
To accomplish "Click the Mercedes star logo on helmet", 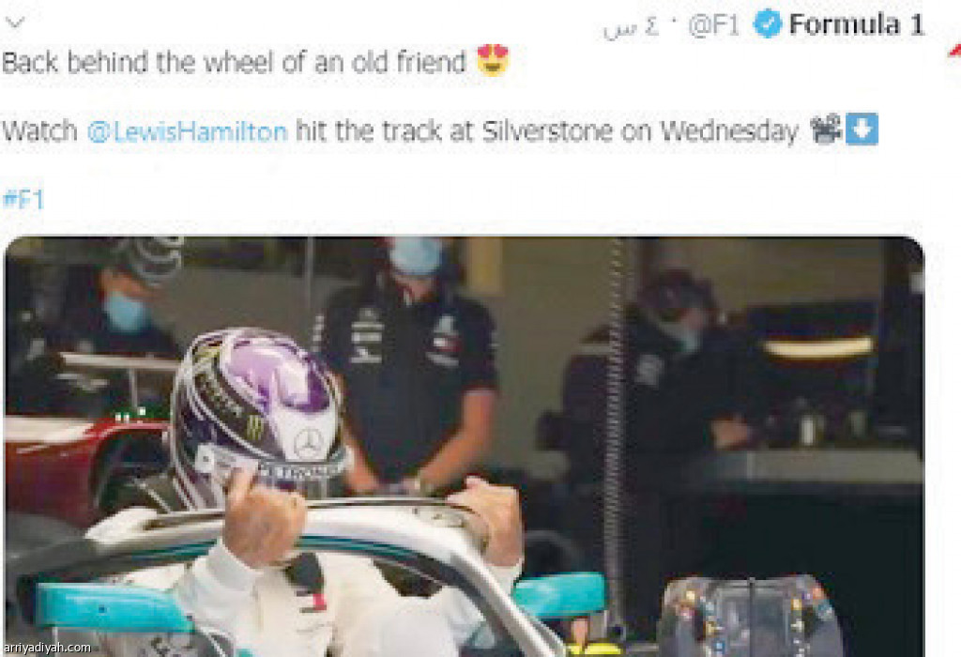I will [308, 443].
